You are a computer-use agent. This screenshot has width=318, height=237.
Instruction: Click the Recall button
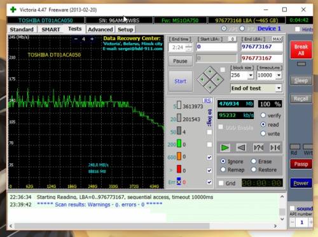tap(301, 99)
